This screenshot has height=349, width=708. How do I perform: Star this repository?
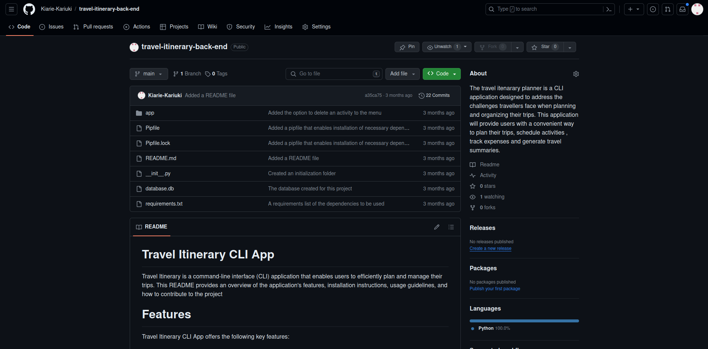coord(545,47)
